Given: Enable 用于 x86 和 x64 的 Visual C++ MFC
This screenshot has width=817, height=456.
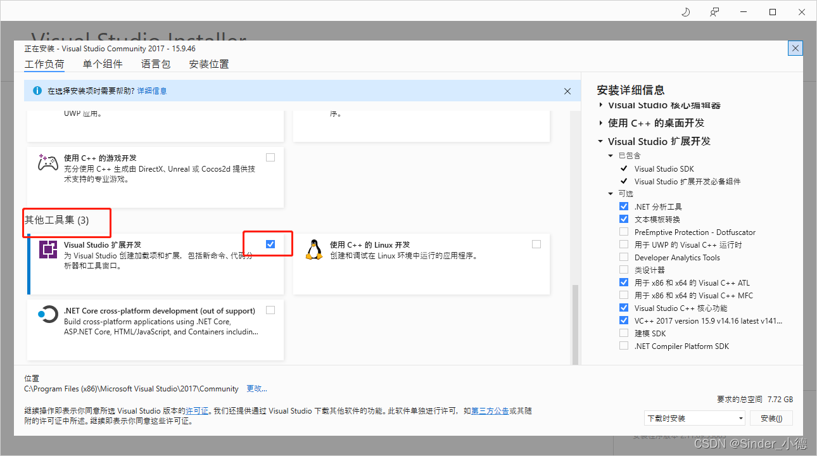Looking at the screenshot, I should tap(624, 295).
